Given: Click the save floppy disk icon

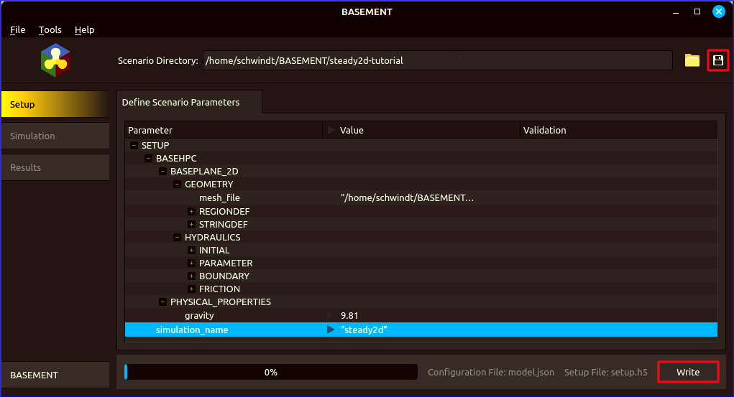Looking at the screenshot, I should click(717, 61).
